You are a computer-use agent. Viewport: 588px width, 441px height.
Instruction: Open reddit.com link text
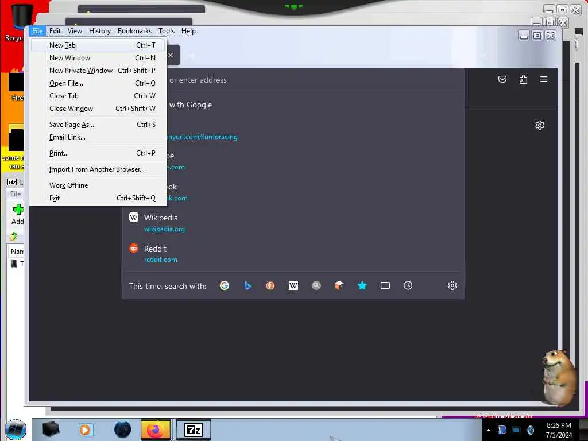pos(161,260)
